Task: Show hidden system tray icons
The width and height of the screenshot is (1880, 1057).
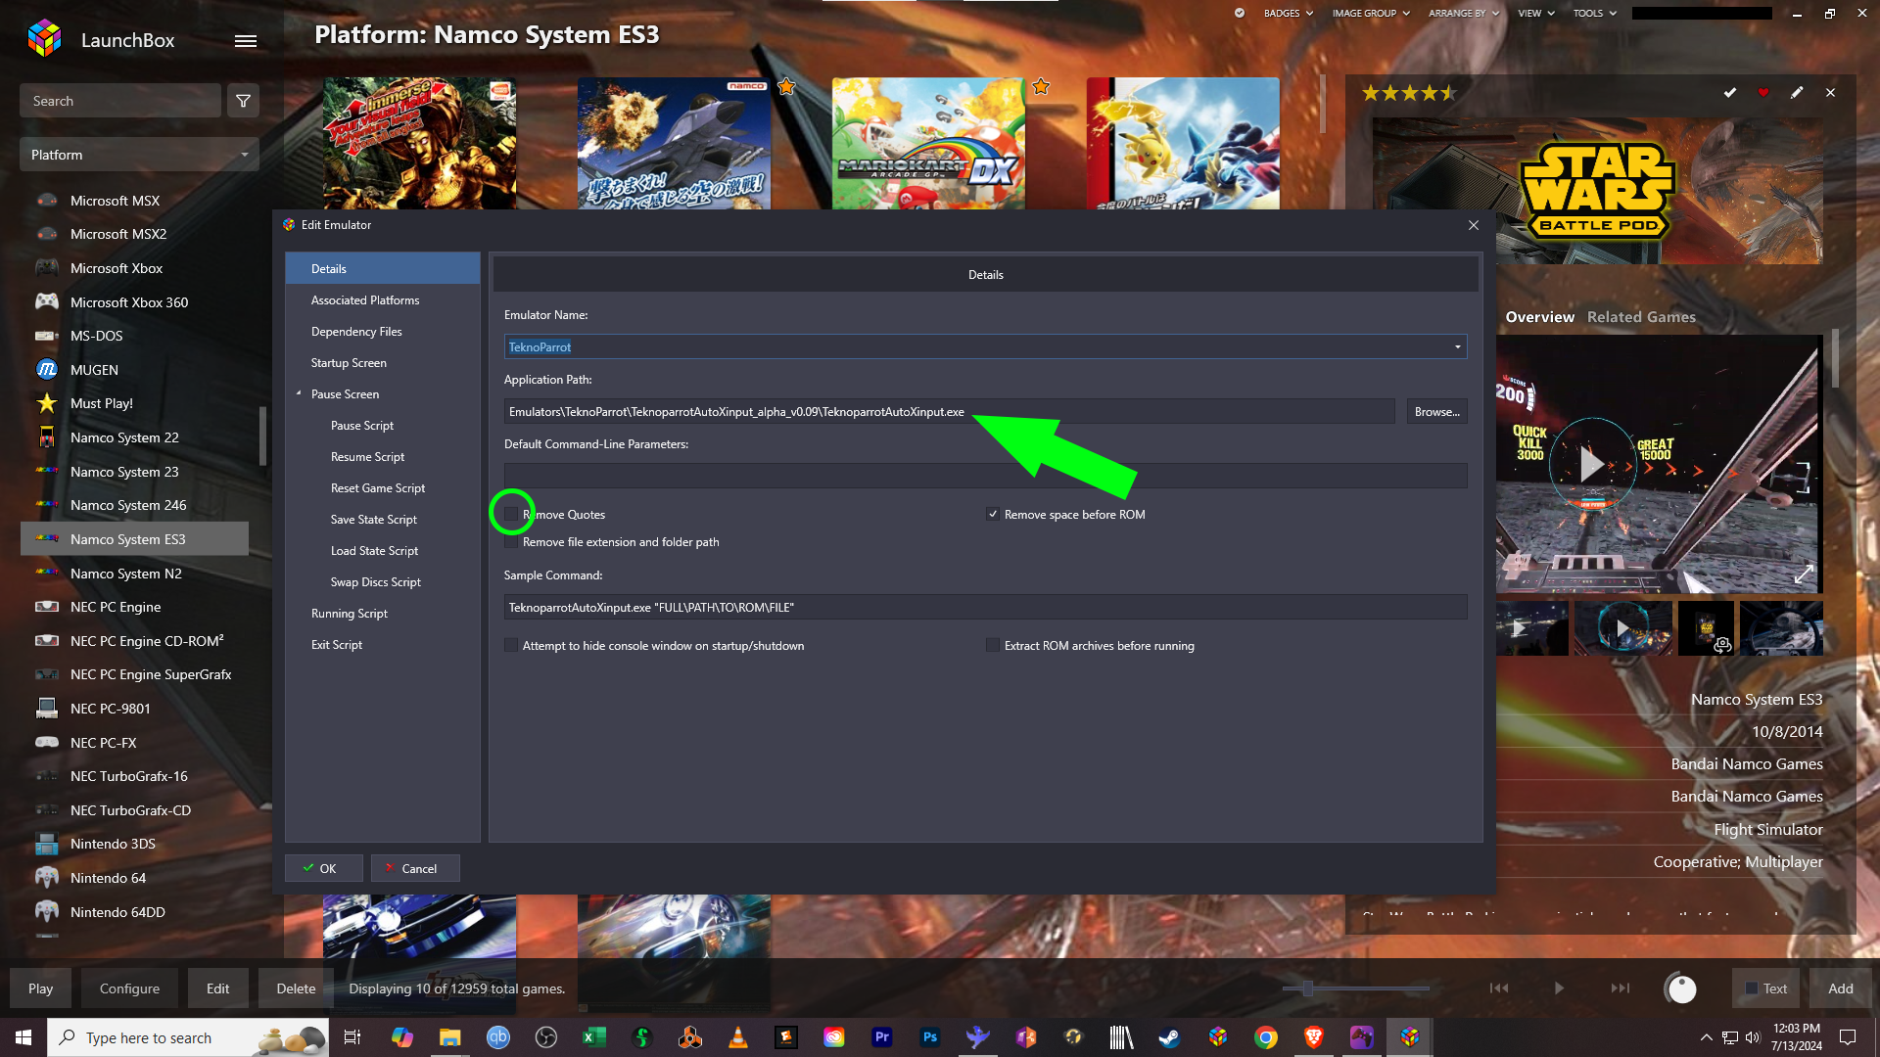Action: point(1706,1037)
